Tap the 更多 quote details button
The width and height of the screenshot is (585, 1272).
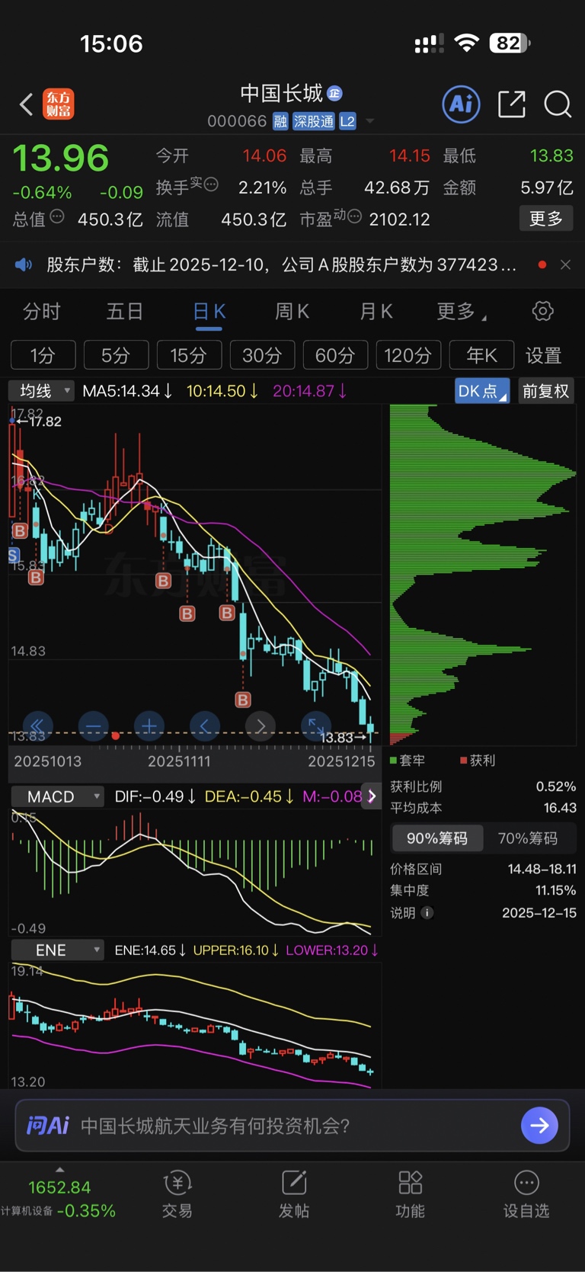546,219
